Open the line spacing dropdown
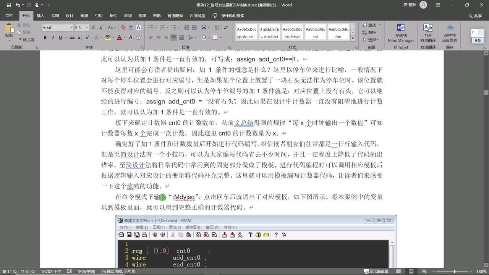 (192, 37)
